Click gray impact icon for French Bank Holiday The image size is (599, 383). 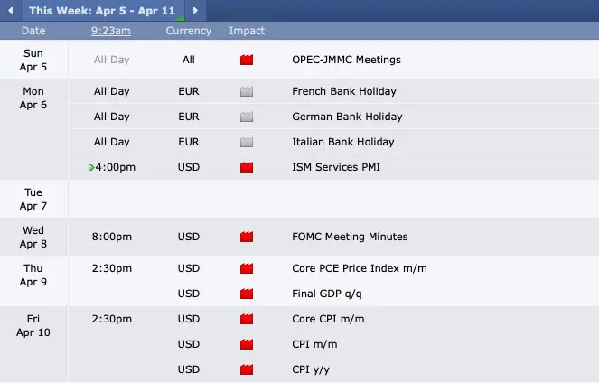click(247, 91)
